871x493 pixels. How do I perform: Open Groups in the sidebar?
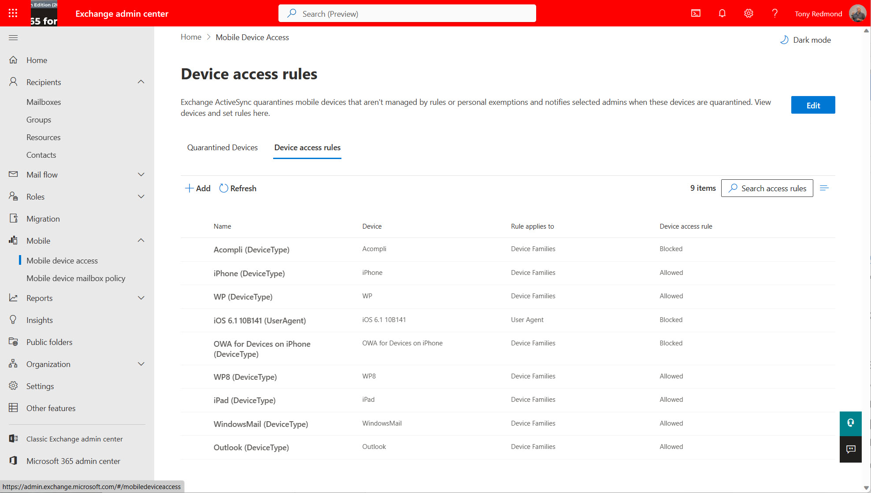pyautogui.click(x=39, y=120)
